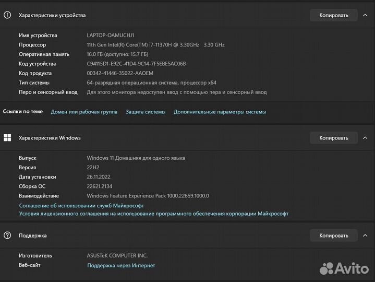Viewport: 375px width, 282px height.
Task: Select 64-разрядная операционная система text
Action: [151, 83]
